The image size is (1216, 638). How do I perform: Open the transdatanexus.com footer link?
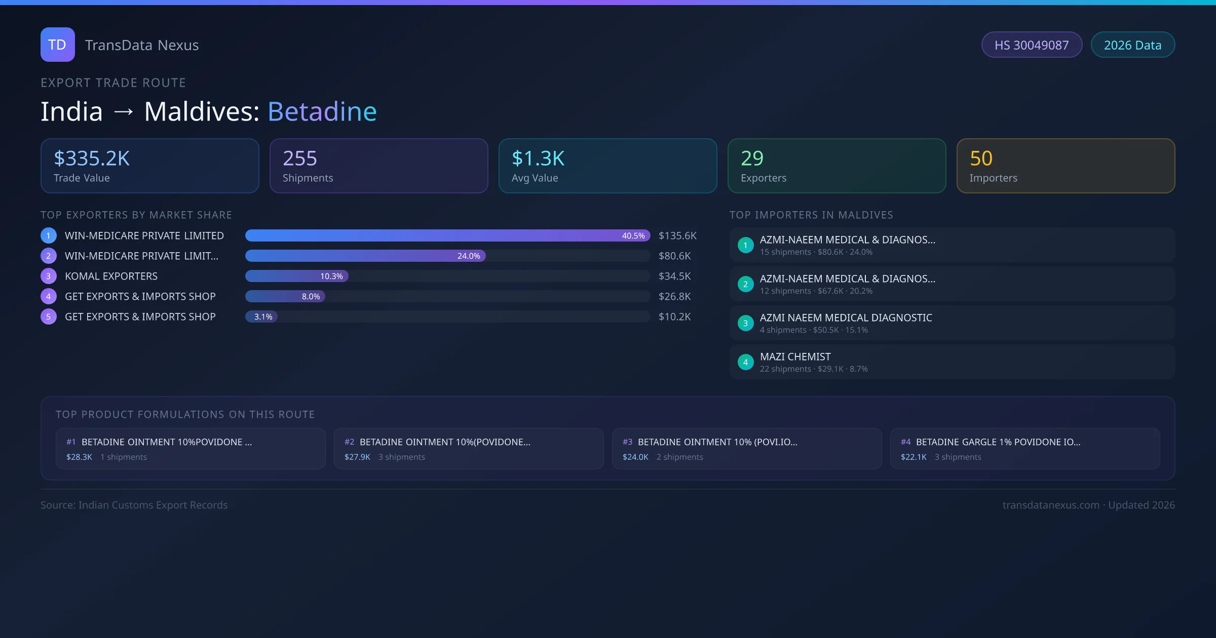pos(1051,505)
